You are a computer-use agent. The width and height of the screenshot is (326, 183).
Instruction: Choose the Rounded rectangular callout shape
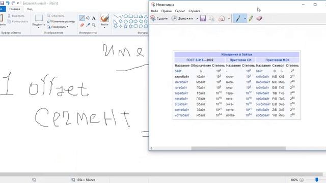point(136,26)
